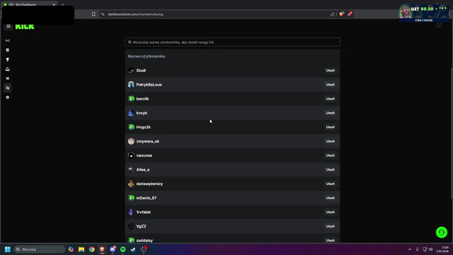
Task: Click Usuń beside Ailee_e
Action: tap(330, 170)
